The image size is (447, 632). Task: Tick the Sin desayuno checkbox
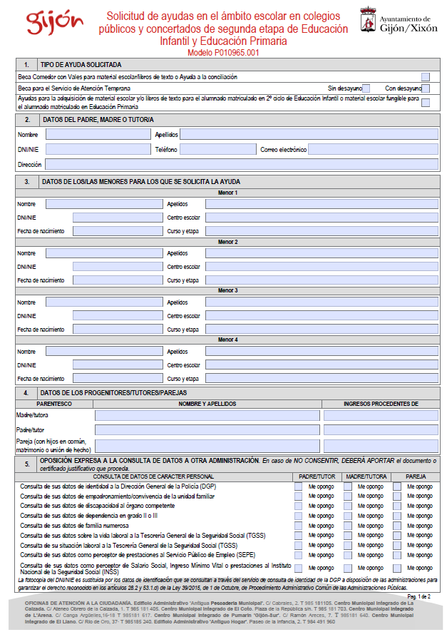(x=366, y=88)
